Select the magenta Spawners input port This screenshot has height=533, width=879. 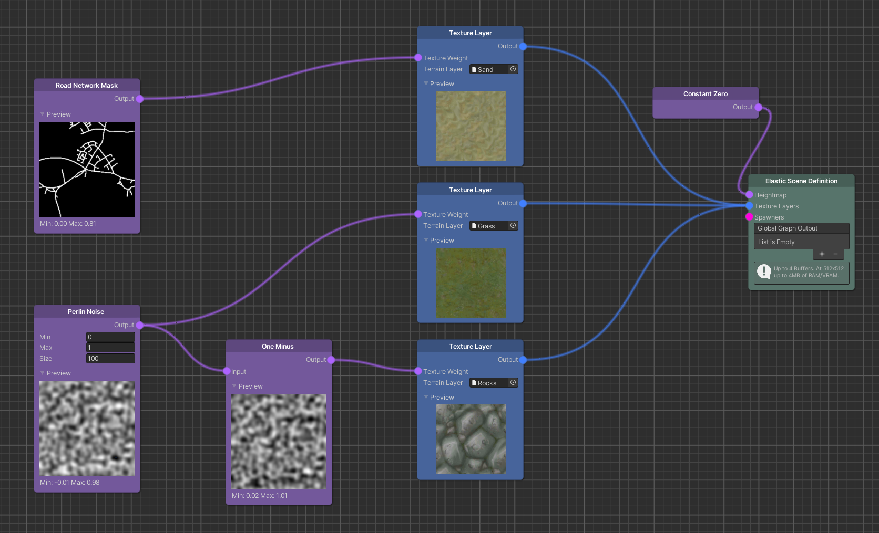coord(749,217)
